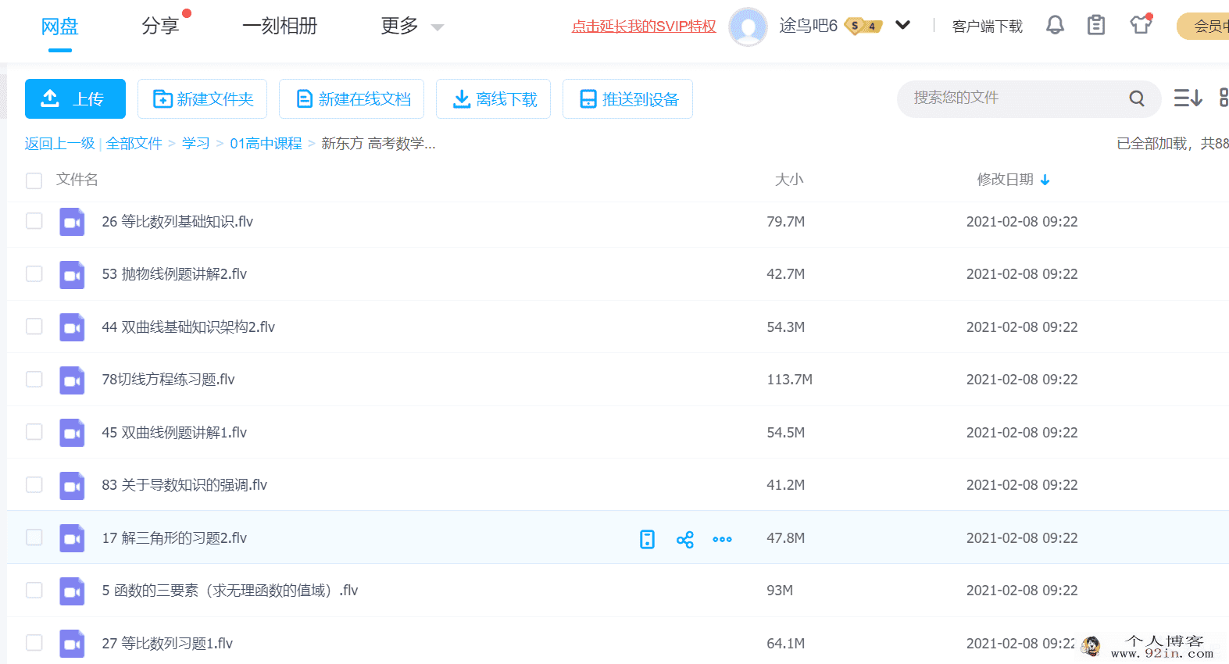Create a new folder with 新建文件夹
Image resolution: width=1229 pixels, height=664 pixels.
tap(202, 98)
